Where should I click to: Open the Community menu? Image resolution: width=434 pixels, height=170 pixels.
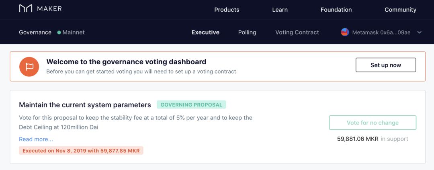[400, 10]
